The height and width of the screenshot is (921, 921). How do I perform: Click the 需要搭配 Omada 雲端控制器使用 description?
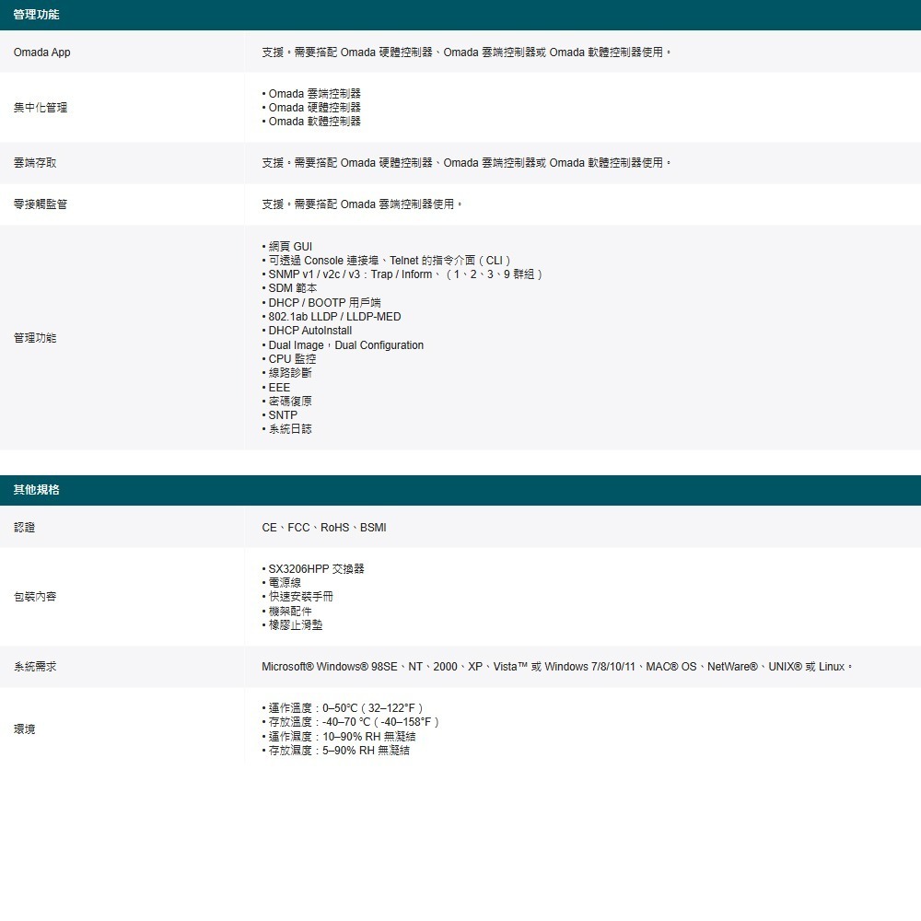pos(362,204)
